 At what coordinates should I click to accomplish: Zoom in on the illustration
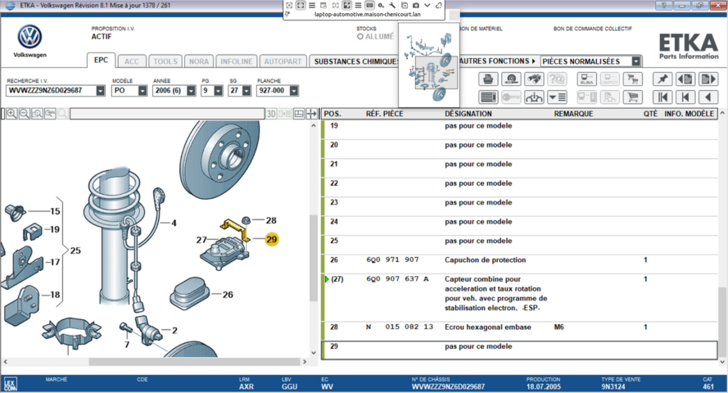pos(11,114)
